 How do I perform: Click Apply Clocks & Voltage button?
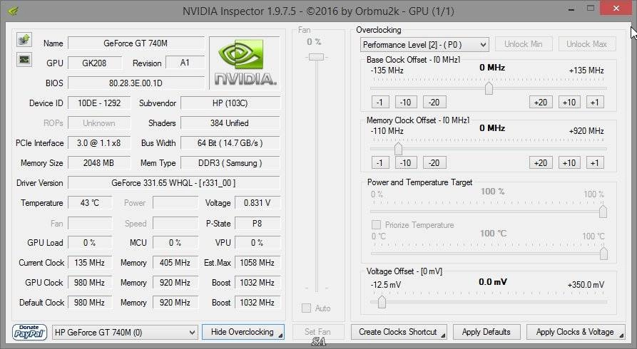click(576, 332)
